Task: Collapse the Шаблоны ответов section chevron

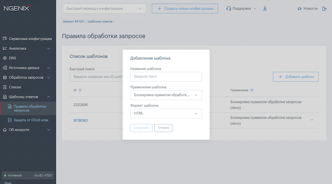Action: click(x=49, y=97)
